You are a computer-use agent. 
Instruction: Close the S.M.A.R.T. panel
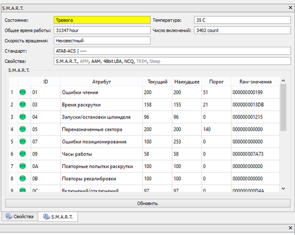point(291,8)
